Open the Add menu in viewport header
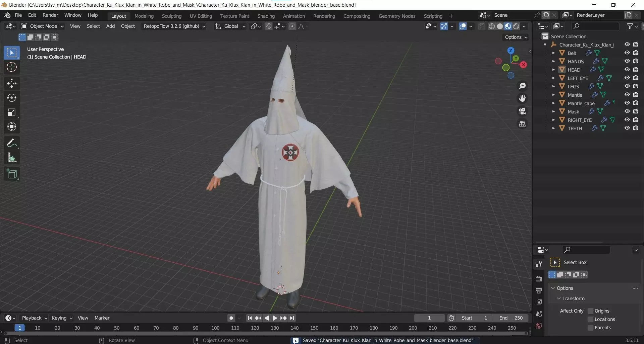This screenshot has height=344, width=644. (x=110, y=26)
